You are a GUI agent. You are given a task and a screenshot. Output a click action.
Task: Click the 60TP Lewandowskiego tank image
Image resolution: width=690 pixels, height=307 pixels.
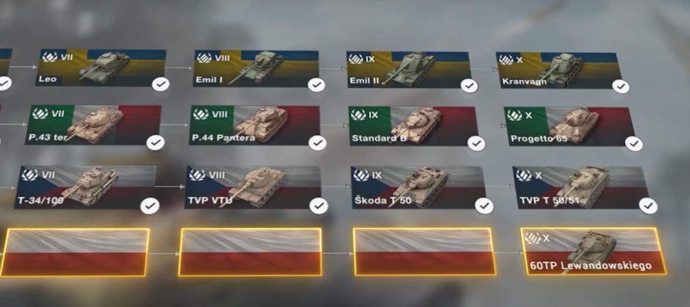tap(591, 248)
